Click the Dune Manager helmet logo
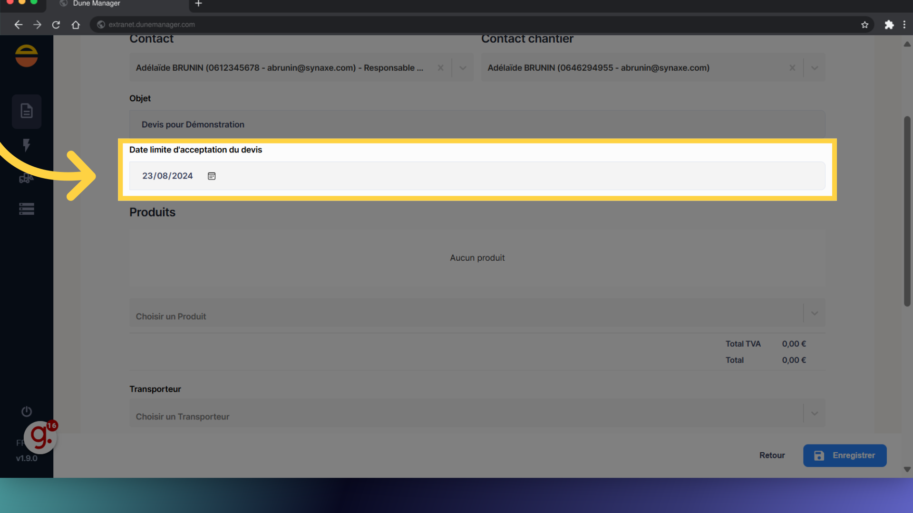913x513 pixels. click(27, 56)
